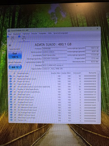Minimize the CrystalDiskInfo window
109x146 pixels.
coord(84,29)
